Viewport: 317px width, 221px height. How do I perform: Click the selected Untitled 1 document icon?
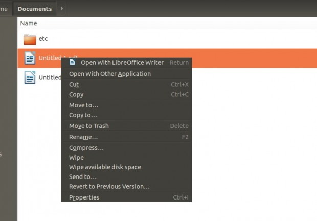30,58
